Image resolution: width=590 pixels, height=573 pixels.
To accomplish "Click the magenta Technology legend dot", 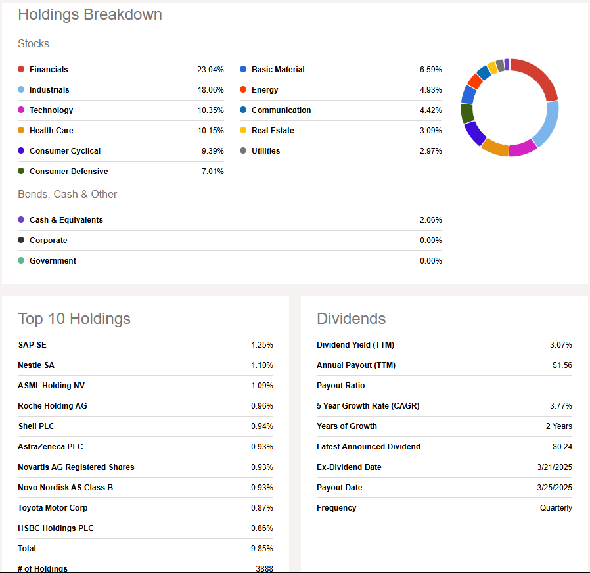I will tap(21, 110).
